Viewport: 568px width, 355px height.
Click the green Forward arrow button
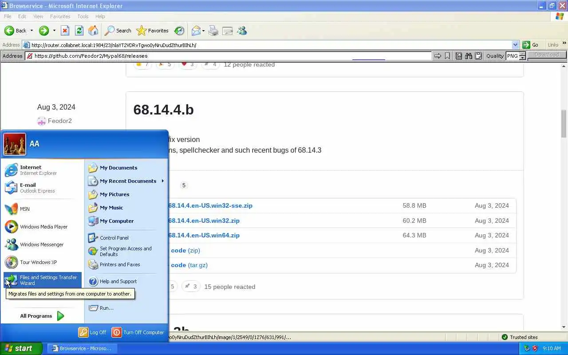point(43,31)
